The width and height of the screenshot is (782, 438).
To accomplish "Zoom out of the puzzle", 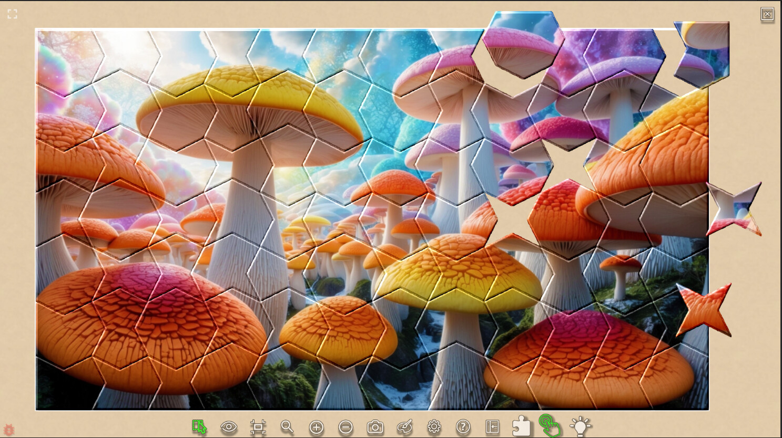I will 346,427.
